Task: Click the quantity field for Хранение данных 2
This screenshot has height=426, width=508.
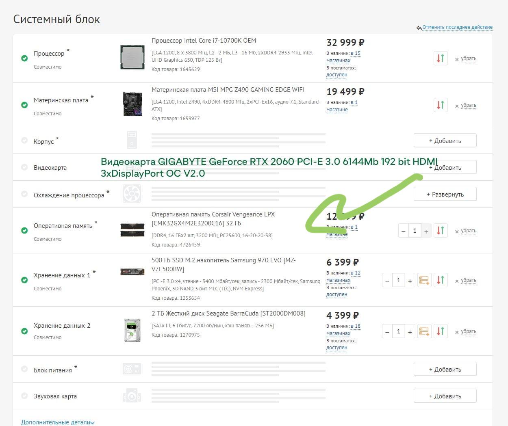Action: coord(399,331)
